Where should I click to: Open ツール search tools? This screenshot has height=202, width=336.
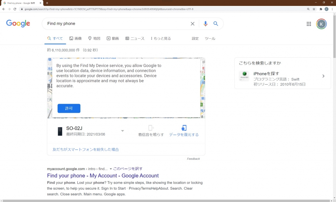click(x=210, y=39)
